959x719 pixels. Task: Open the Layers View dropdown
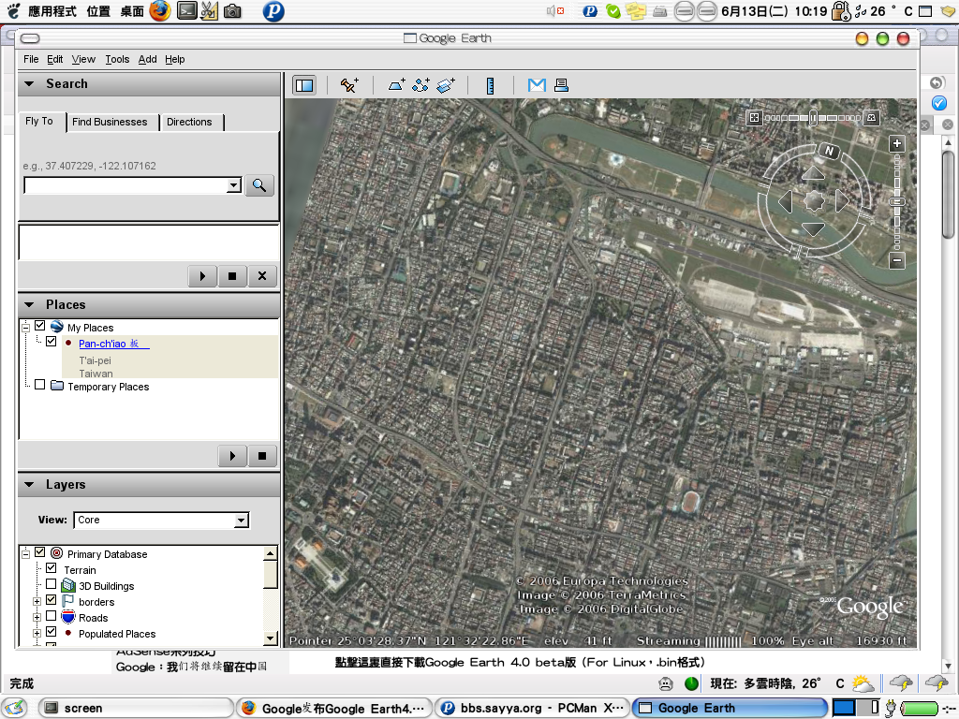coord(242,521)
